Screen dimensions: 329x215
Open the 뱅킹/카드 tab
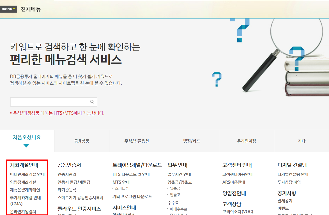coord(191,141)
